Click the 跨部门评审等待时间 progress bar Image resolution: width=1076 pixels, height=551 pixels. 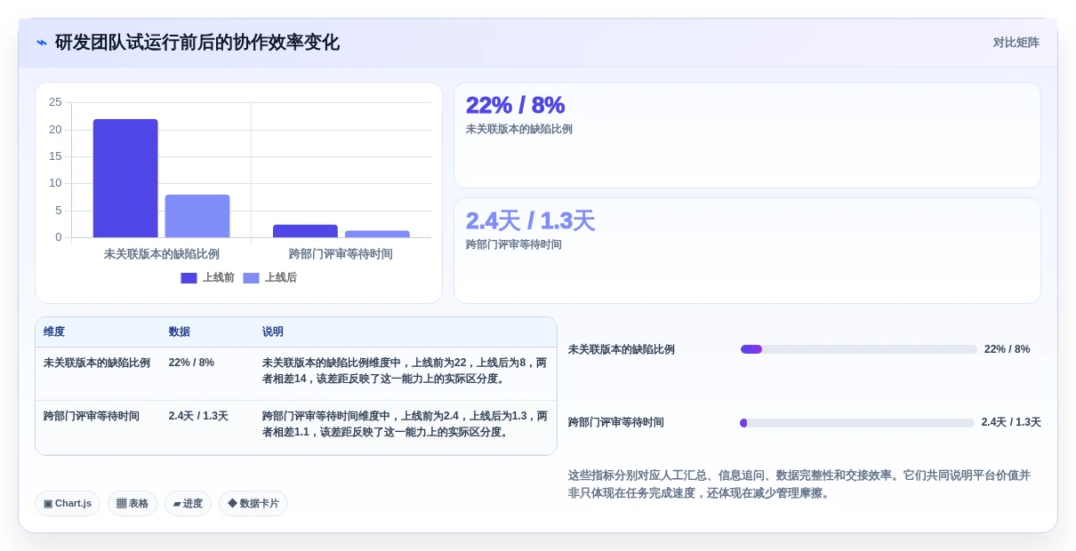(857, 423)
